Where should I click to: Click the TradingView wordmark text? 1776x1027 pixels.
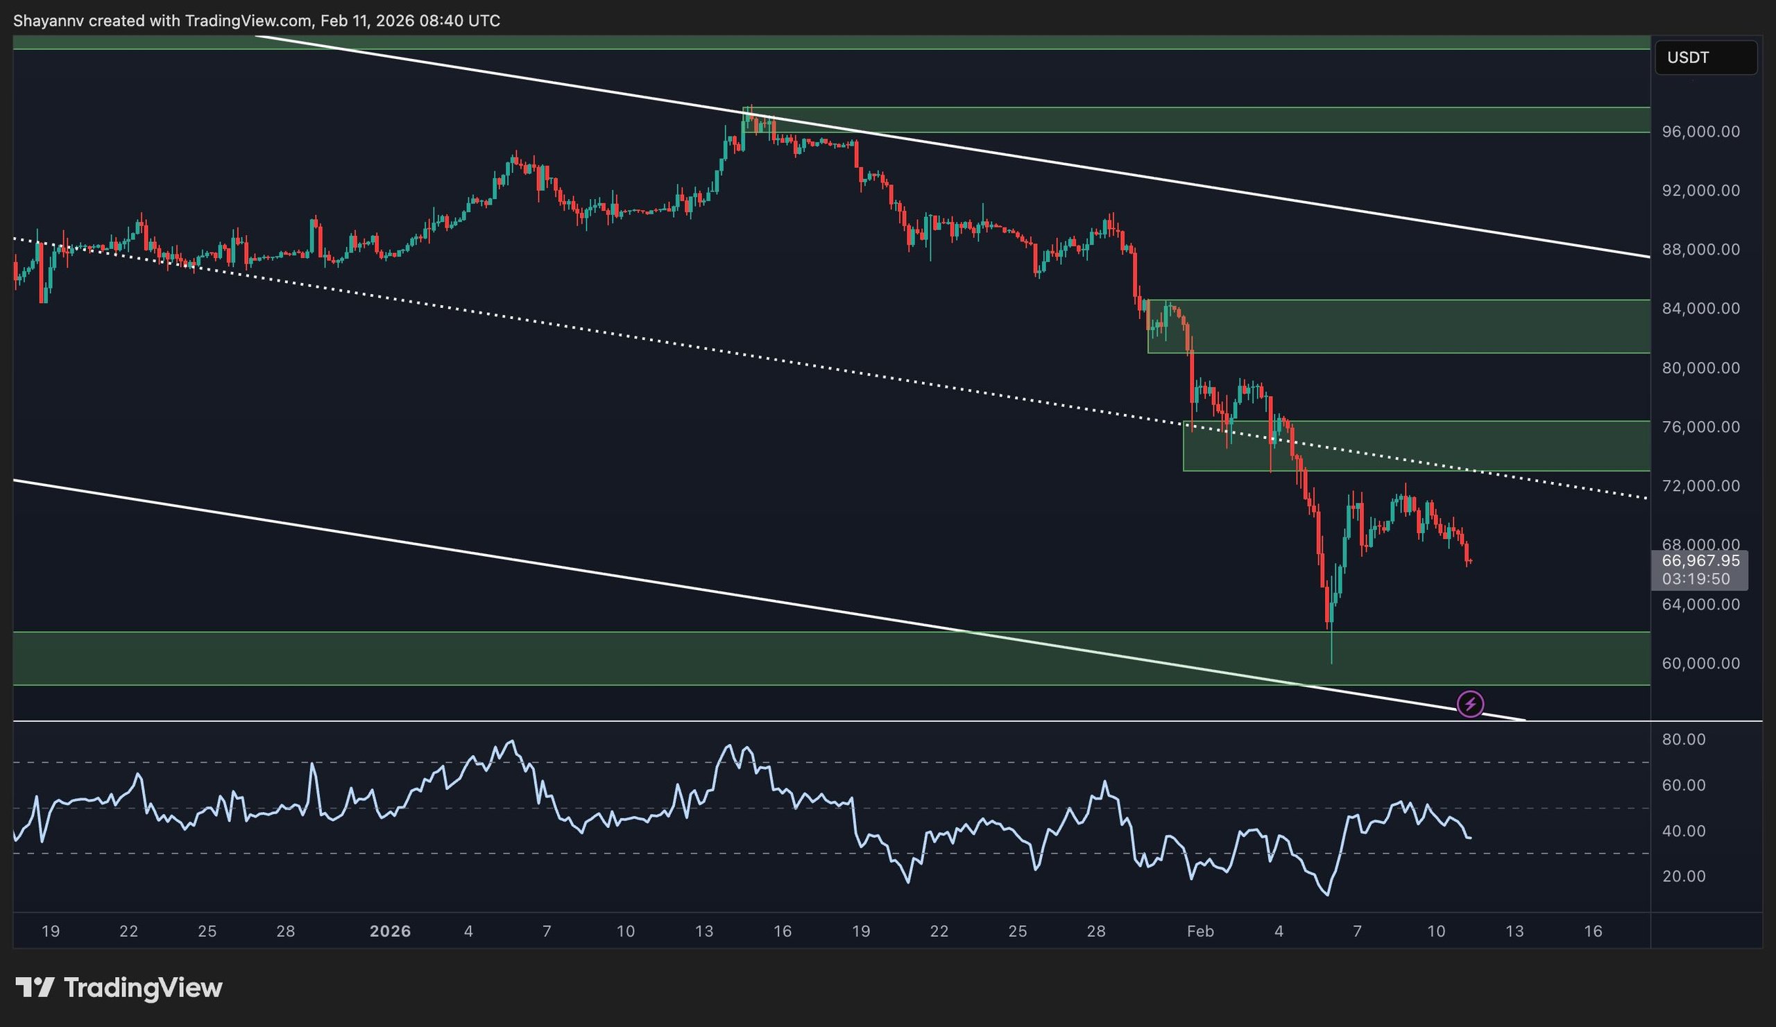pyautogui.click(x=143, y=987)
